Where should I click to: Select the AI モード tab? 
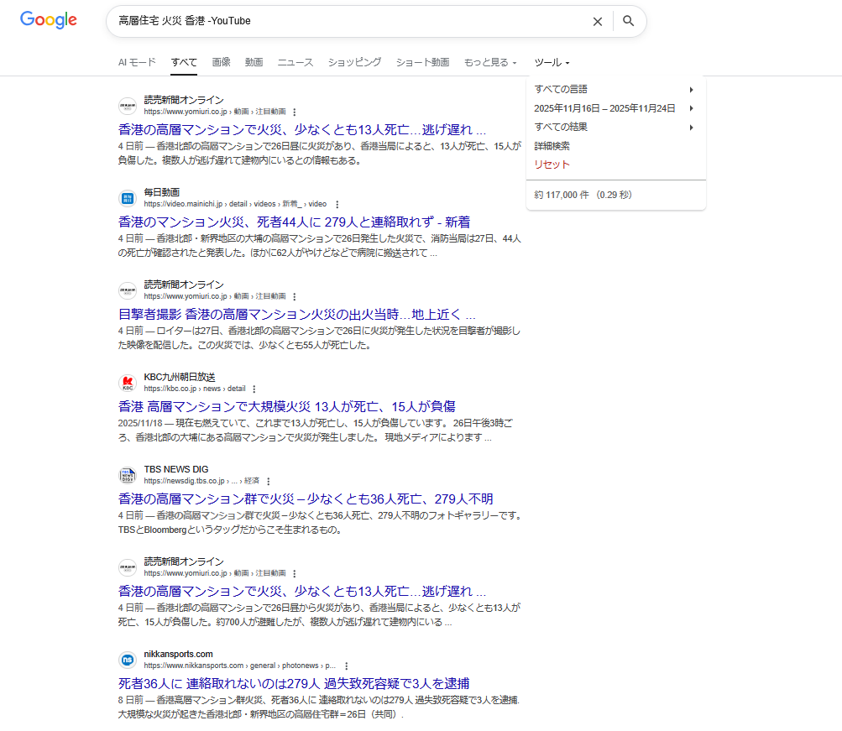pyautogui.click(x=137, y=62)
